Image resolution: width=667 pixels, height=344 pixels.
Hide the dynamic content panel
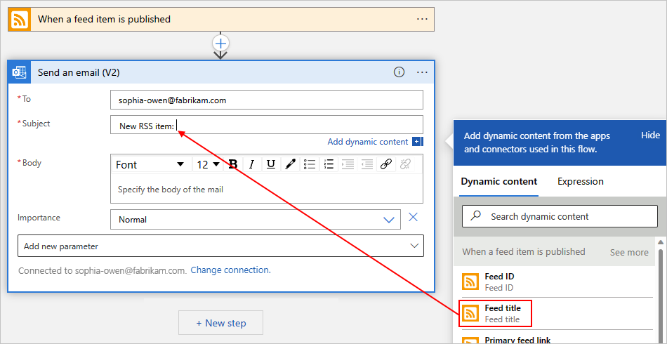point(650,135)
